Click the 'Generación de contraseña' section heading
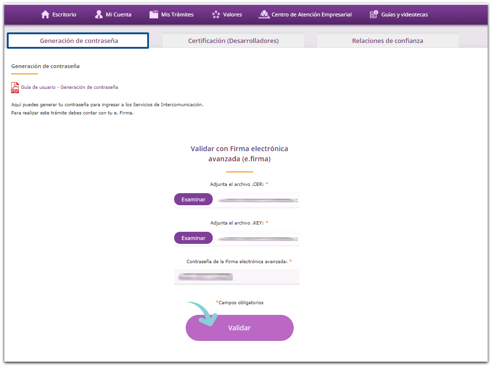Viewport: 492px width, 367px height. tap(45, 66)
